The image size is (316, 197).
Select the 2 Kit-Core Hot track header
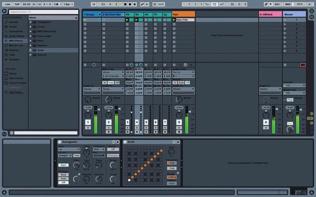tap(113, 15)
